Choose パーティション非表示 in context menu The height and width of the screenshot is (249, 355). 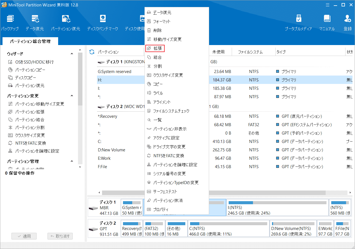point(177,129)
